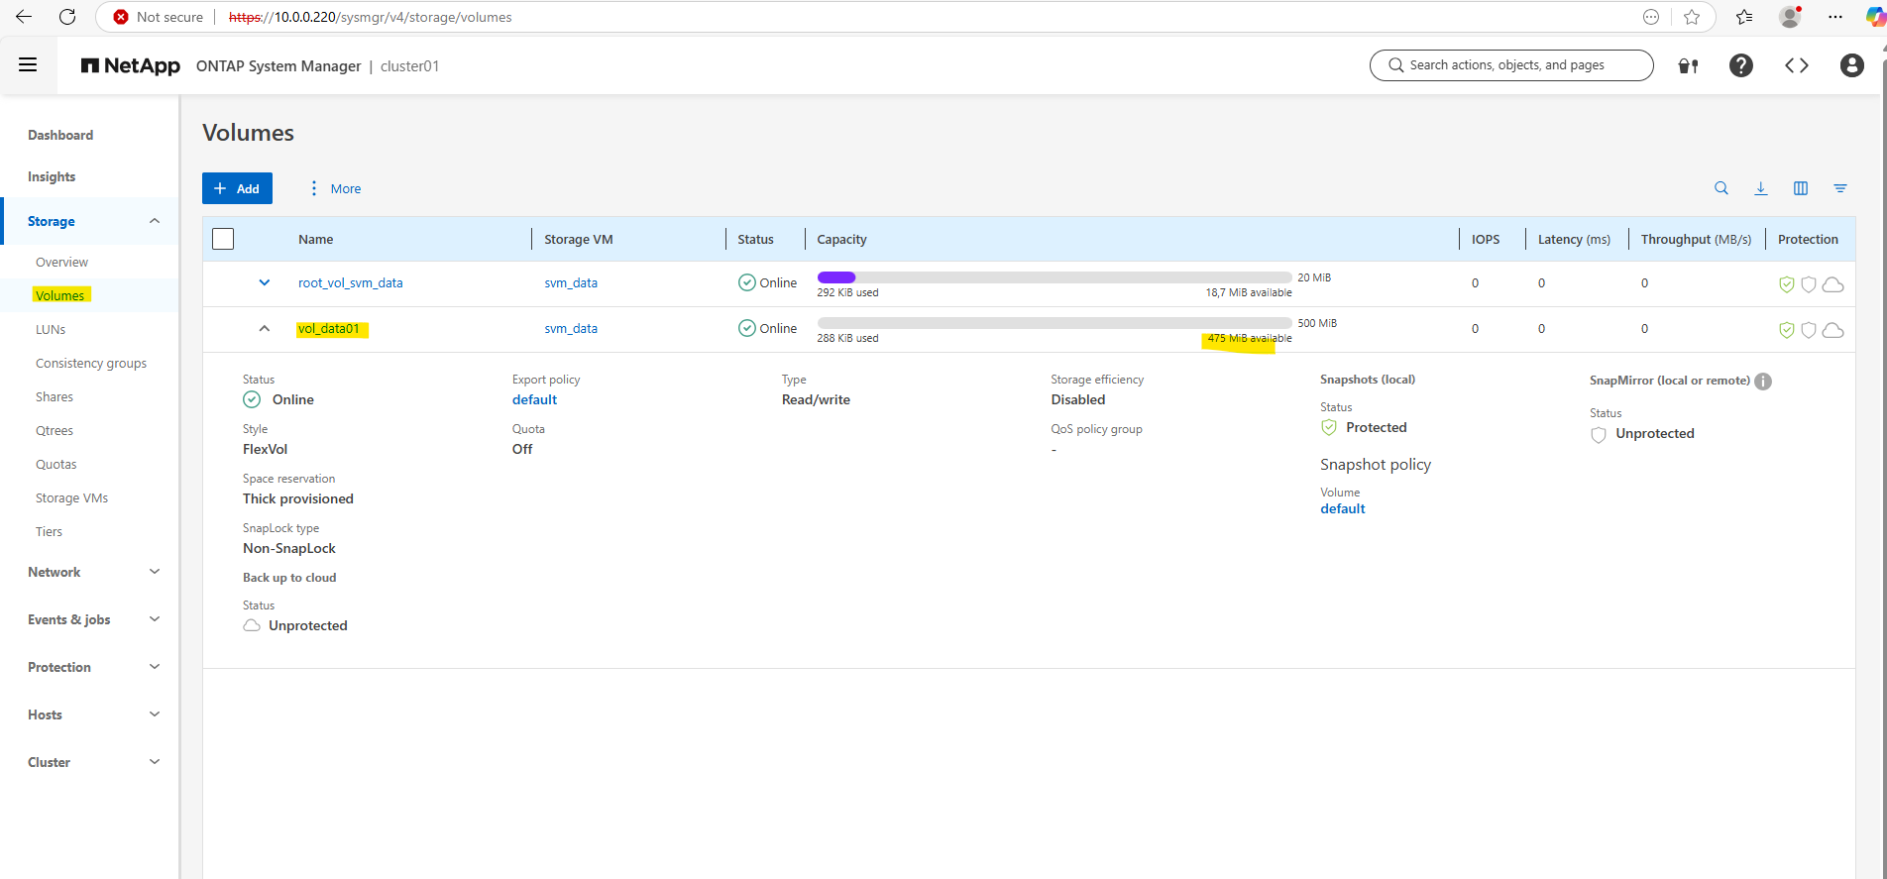Open Consistency groups in sidebar
Screen dimensions: 1887x879
click(91, 363)
